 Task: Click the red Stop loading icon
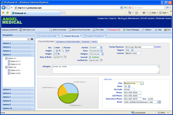click(x=130, y=8)
